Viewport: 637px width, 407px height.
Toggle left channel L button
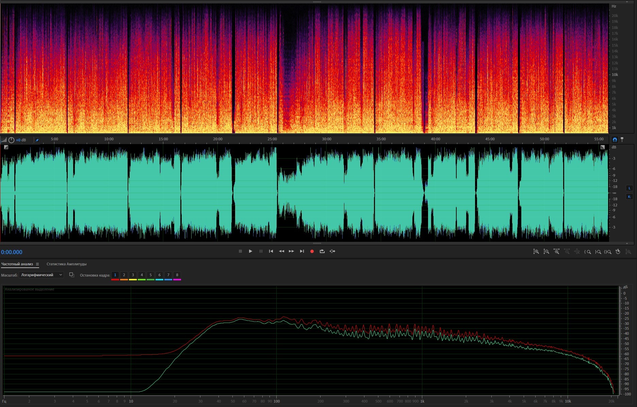click(629, 188)
